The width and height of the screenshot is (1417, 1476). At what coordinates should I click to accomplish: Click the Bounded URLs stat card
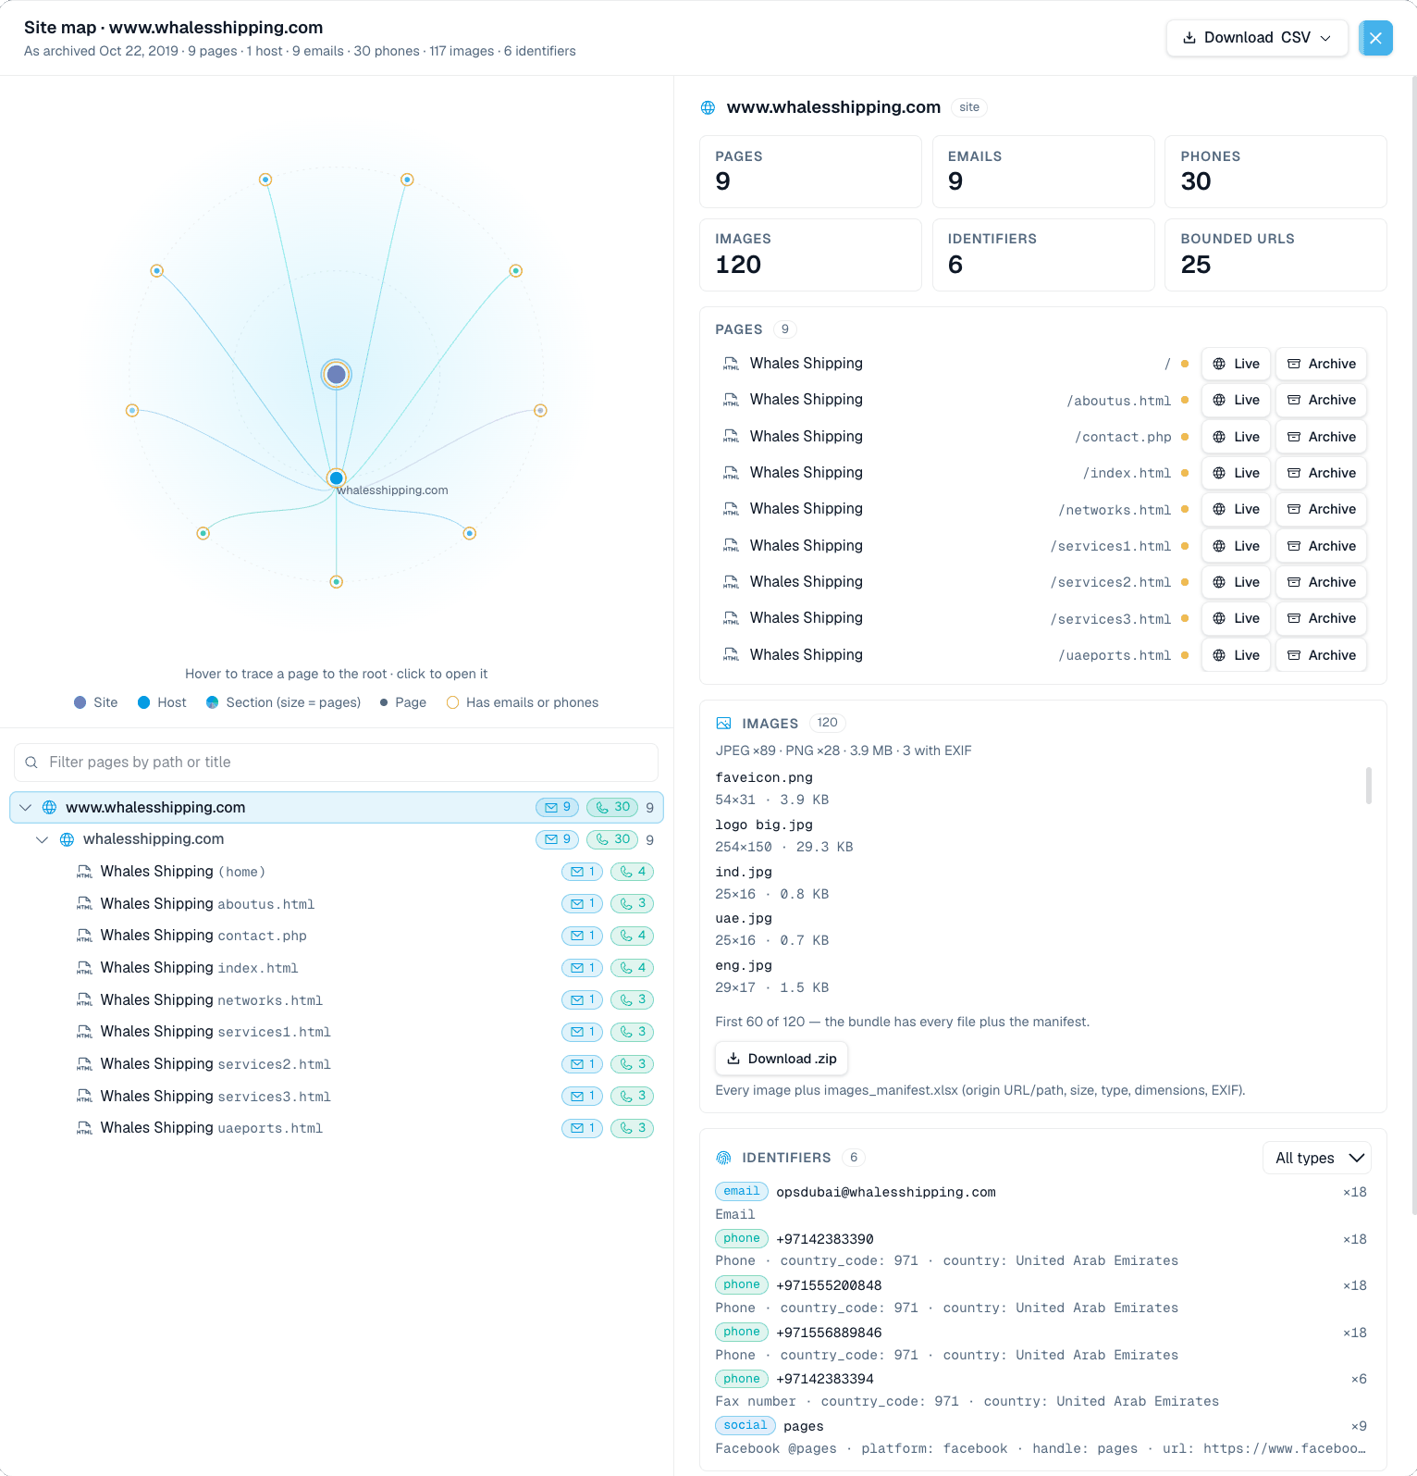click(x=1276, y=255)
